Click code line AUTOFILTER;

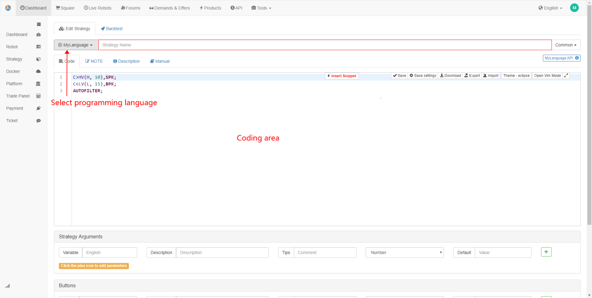click(88, 91)
